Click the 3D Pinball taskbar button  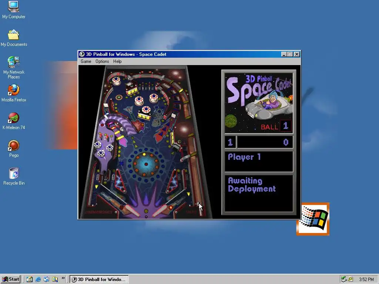99,280
